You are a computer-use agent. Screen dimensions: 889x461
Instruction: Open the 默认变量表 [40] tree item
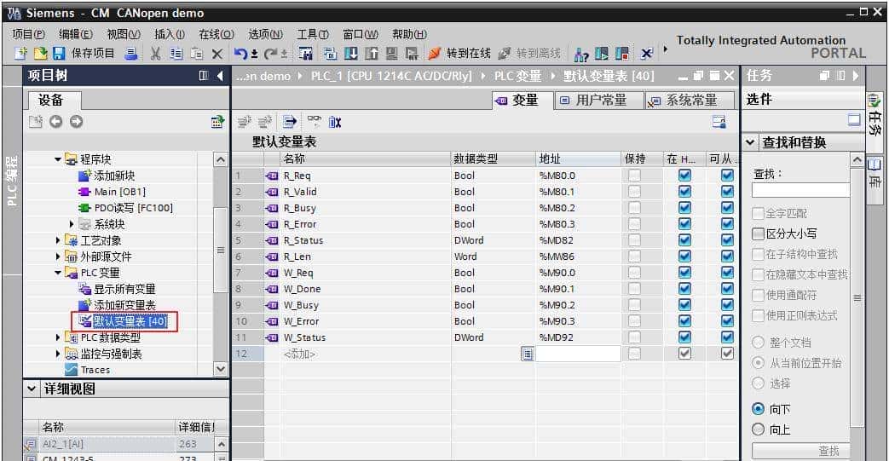130,321
